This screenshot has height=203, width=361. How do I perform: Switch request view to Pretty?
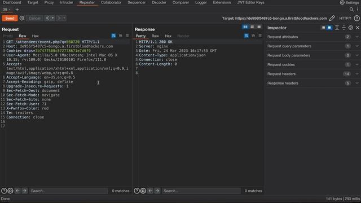click(8, 36)
